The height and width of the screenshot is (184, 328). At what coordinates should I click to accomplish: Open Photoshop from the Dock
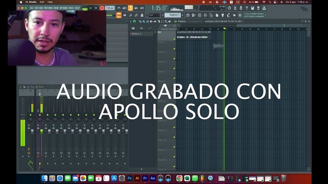129,178
